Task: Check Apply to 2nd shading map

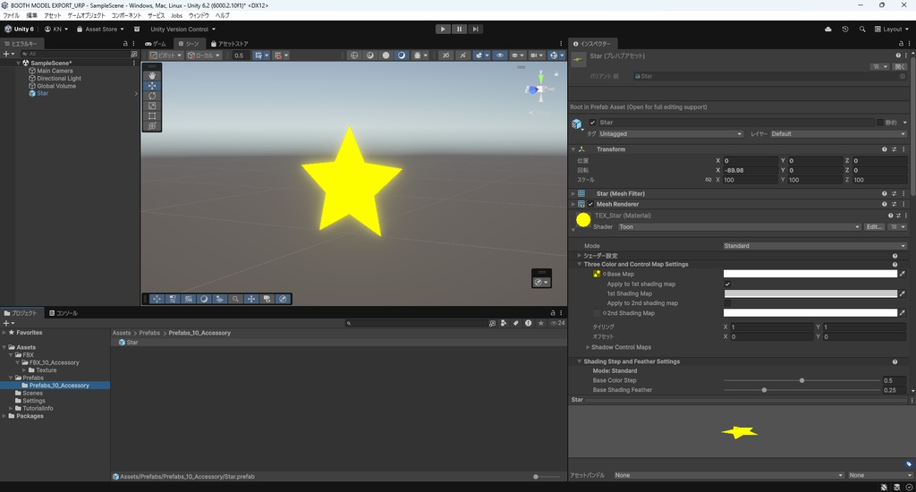Action: point(727,303)
